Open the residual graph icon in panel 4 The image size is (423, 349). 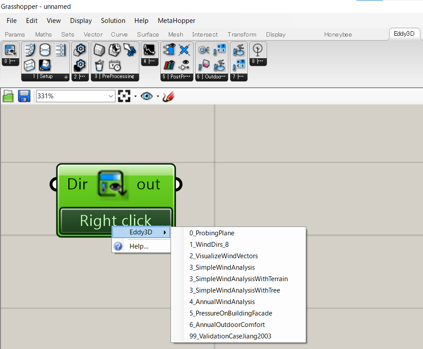149,50
